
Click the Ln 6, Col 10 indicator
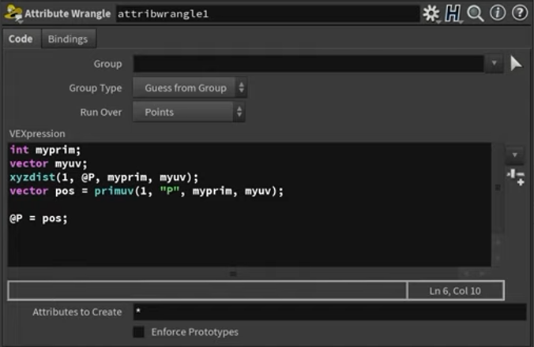coord(455,291)
